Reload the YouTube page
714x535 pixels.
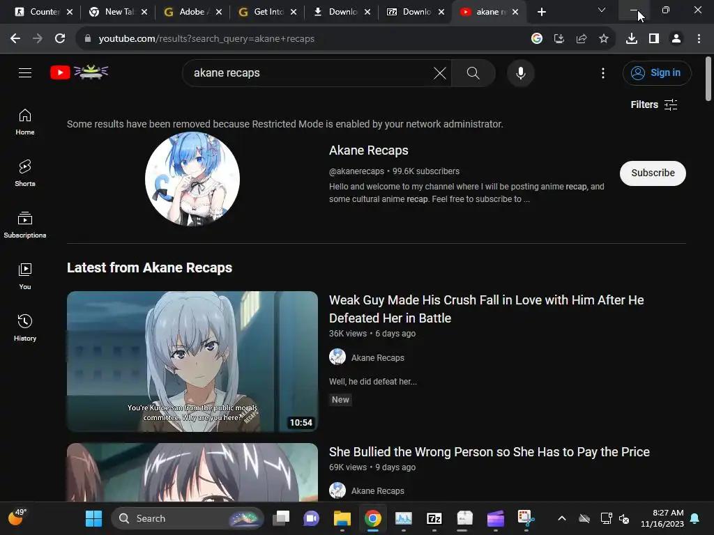point(60,39)
